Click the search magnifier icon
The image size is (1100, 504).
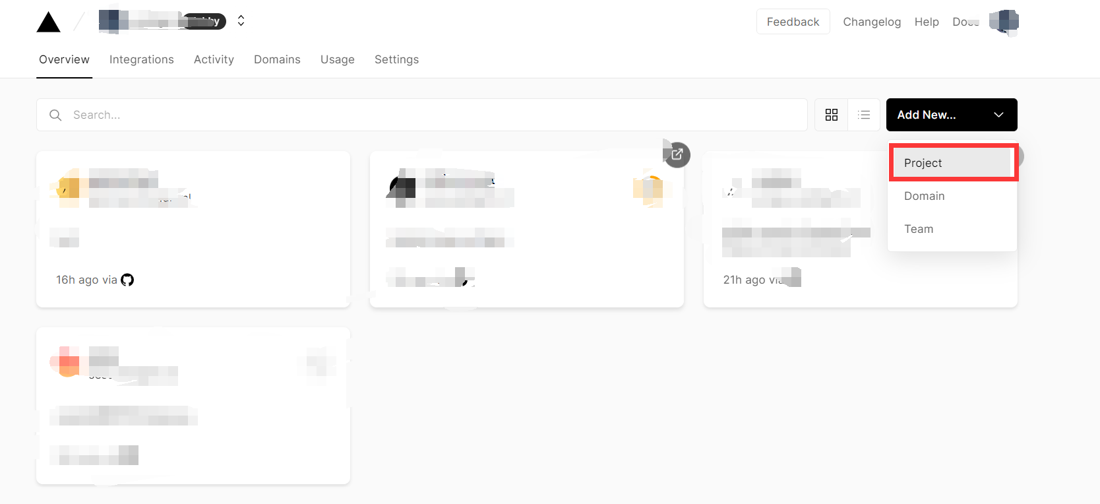(x=55, y=115)
